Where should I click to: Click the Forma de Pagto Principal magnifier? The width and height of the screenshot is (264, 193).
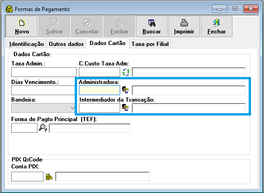click(43, 128)
